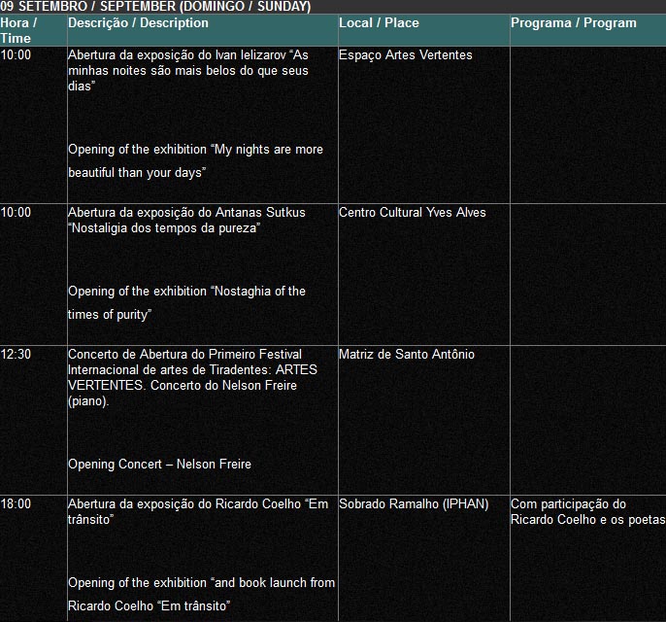Select the Matriz de Santo Antônio place
This screenshot has width=666, height=622.
click(x=406, y=355)
